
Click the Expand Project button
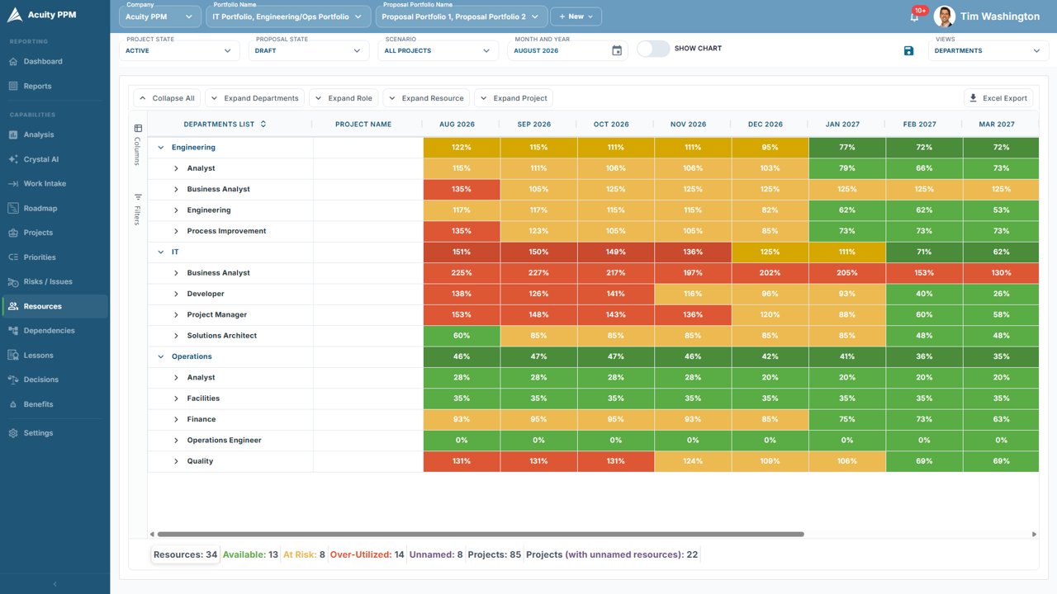(513, 98)
